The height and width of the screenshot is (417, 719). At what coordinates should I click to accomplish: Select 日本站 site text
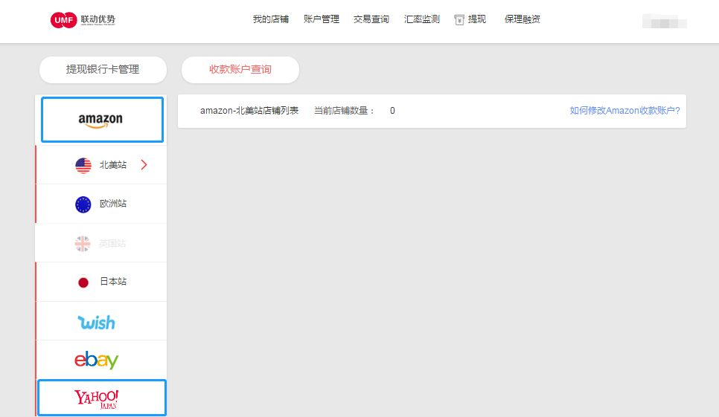point(113,282)
